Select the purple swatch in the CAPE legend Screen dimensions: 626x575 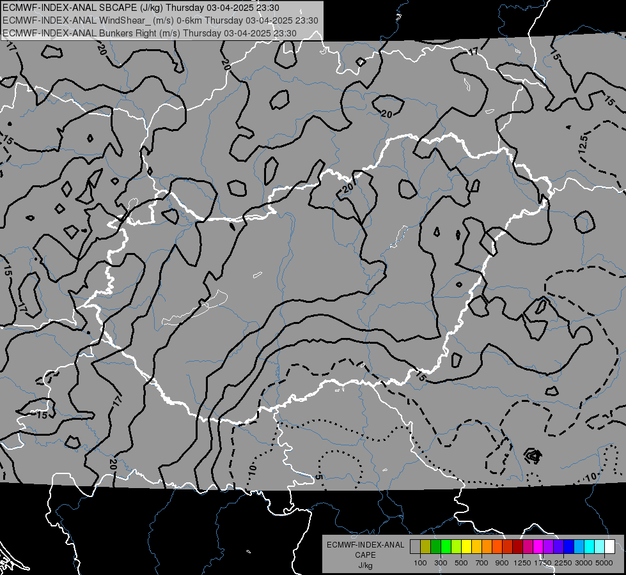tap(549, 547)
